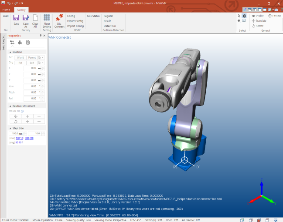
Task: Click the relative rotate icon button
Action: tap(16, 122)
